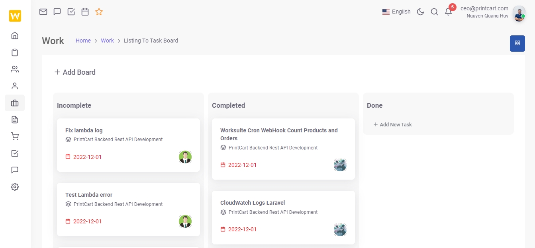Click the project name under Test Lambda error
Image resolution: width=535 pixels, height=248 pixels.
coord(118,204)
